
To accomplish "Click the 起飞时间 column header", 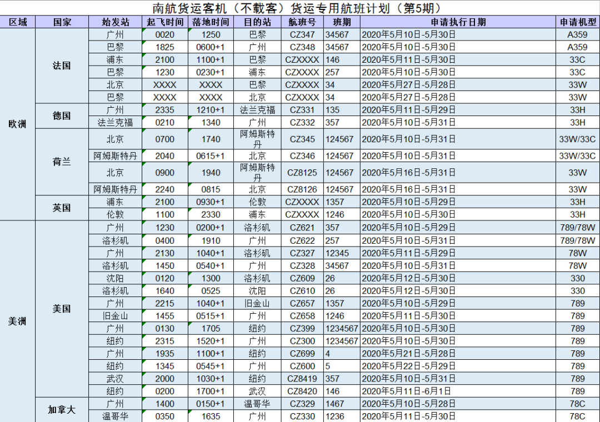I will tap(165, 22).
